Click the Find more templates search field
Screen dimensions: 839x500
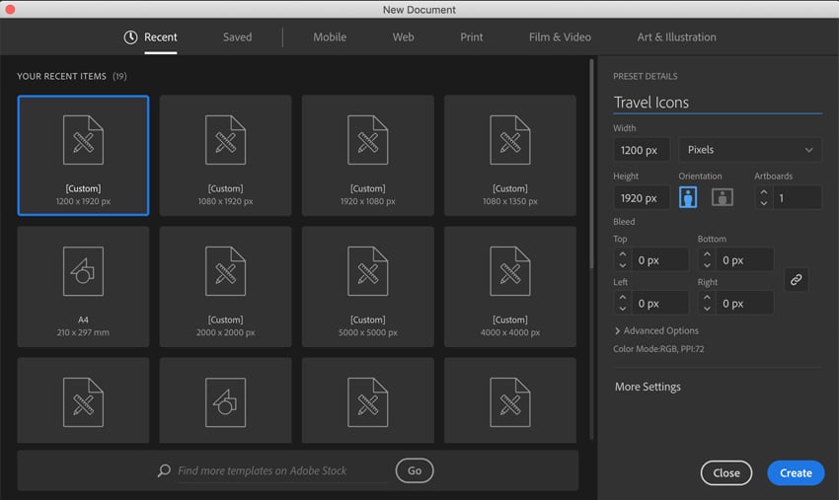[x=282, y=470]
